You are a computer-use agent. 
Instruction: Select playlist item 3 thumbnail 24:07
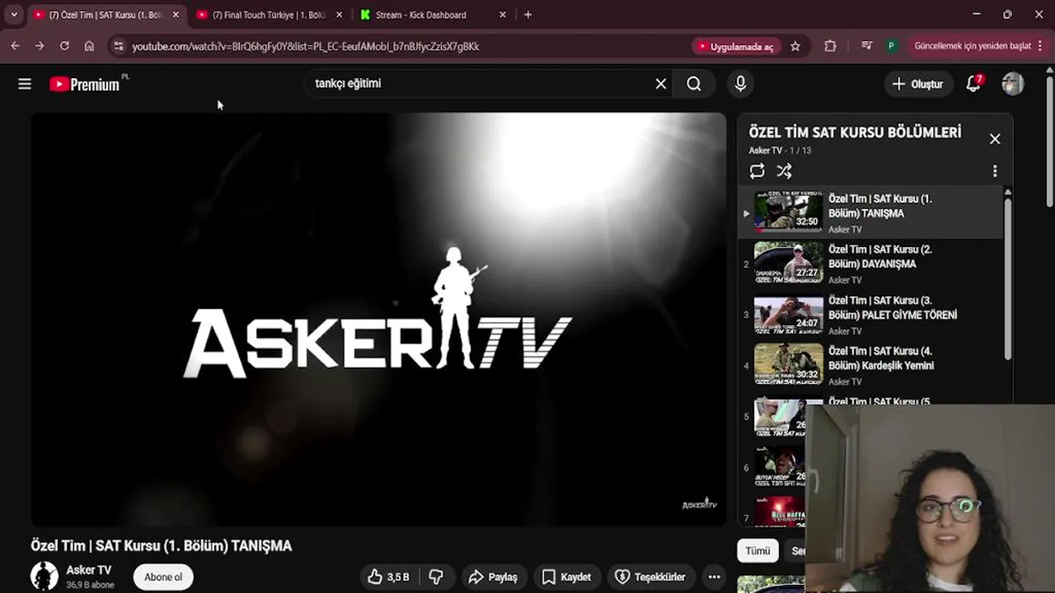(x=789, y=313)
